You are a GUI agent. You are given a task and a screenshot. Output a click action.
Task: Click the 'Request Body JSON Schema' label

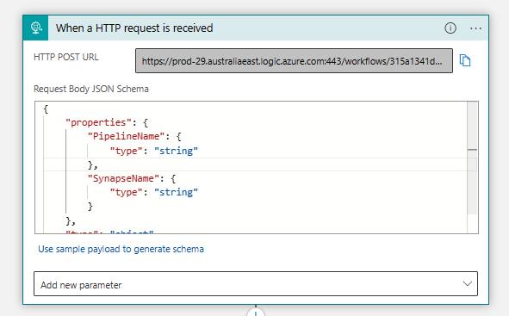tap(91, 89)
